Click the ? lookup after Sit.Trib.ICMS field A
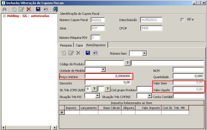The height and width of the screenshot is (130, 207). pyautogui.click(x=94, y=89)
